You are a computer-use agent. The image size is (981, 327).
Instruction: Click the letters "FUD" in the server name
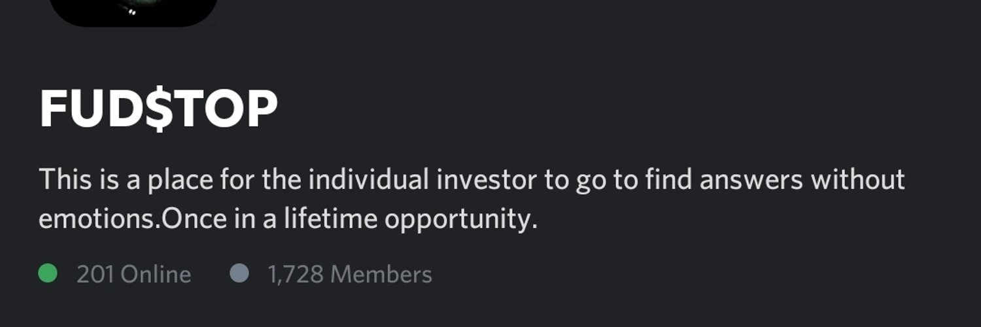tap(86, 109)
